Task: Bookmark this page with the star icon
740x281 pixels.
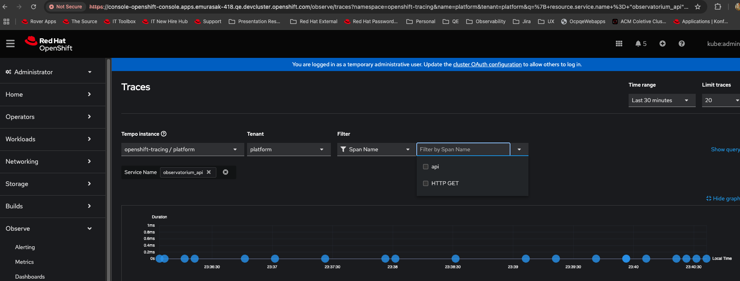Action: 698,7
